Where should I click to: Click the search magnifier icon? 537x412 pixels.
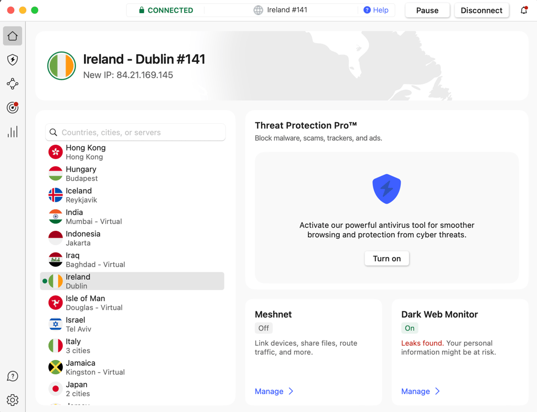pos(53,132)
